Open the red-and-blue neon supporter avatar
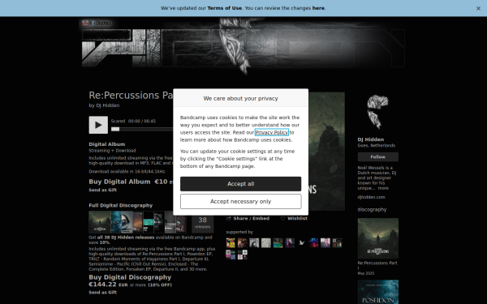Image resolution: width=487 pixels, height=304 pixels. [313, 243]
